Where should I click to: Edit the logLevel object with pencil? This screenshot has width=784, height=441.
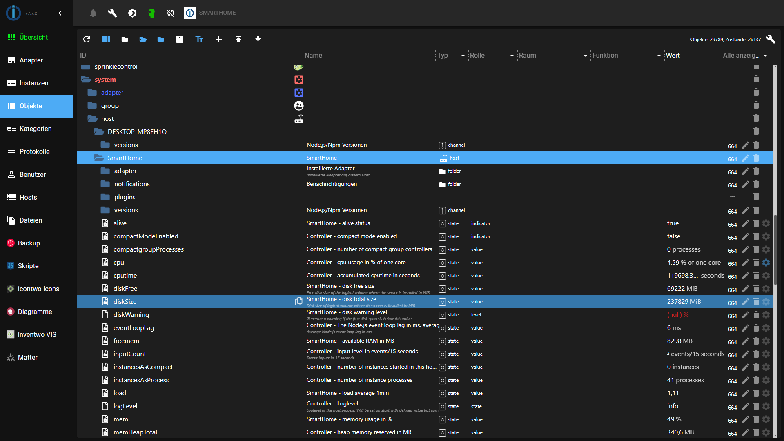745,406
